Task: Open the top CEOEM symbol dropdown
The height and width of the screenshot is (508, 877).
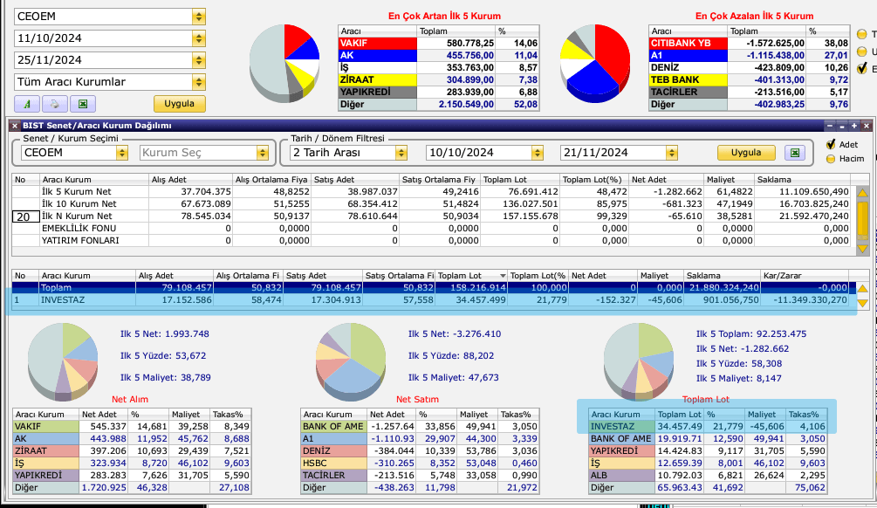Action: pyautogui.click(x=199, y=17)
